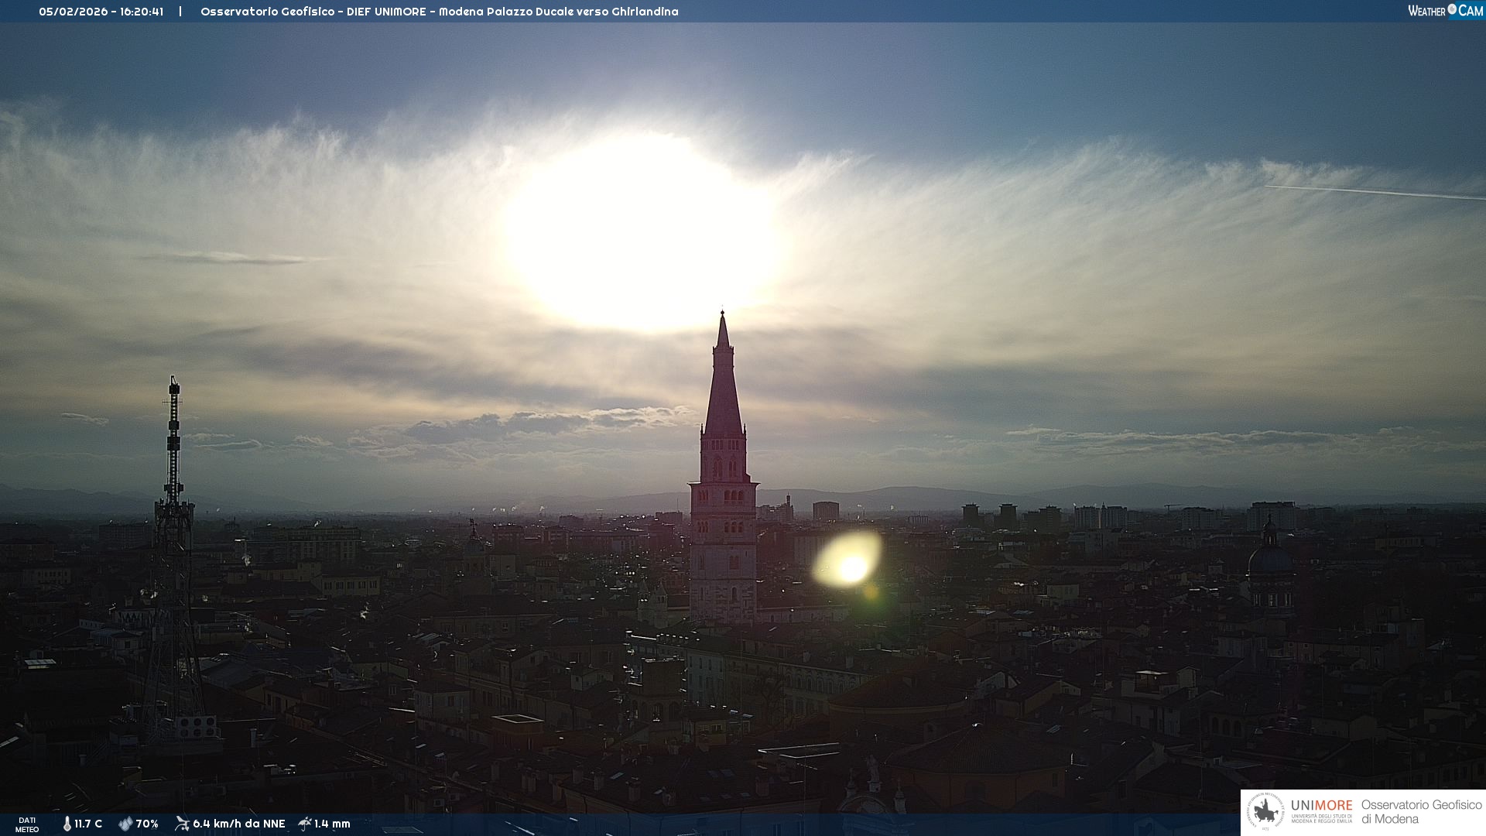Click the WeatherCAM logo
Viewport: 1486px width, 836px height.
(1445, 11)
